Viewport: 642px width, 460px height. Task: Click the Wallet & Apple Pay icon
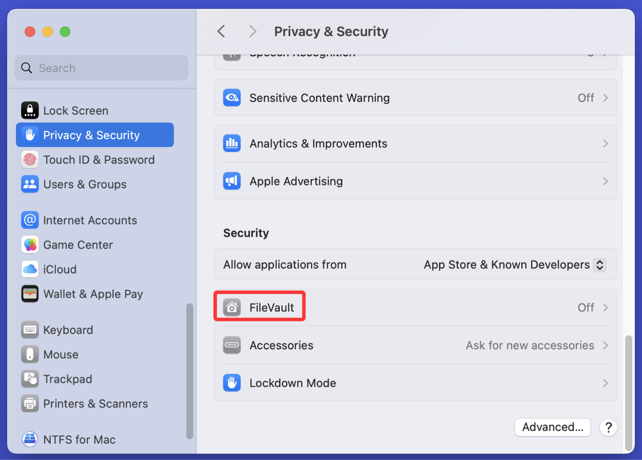tap(30, 294)
